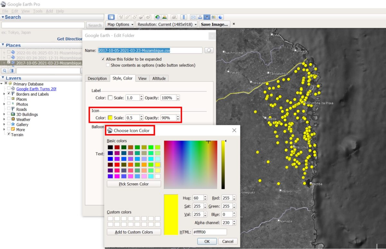Click the Save Image... button
The width and height of the screenshot is (386, 249).
coord(215,24)
